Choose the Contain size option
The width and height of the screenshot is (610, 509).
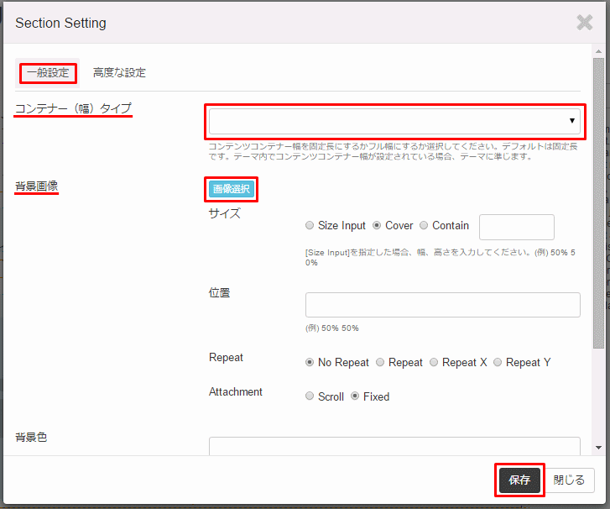coord(424,225)
